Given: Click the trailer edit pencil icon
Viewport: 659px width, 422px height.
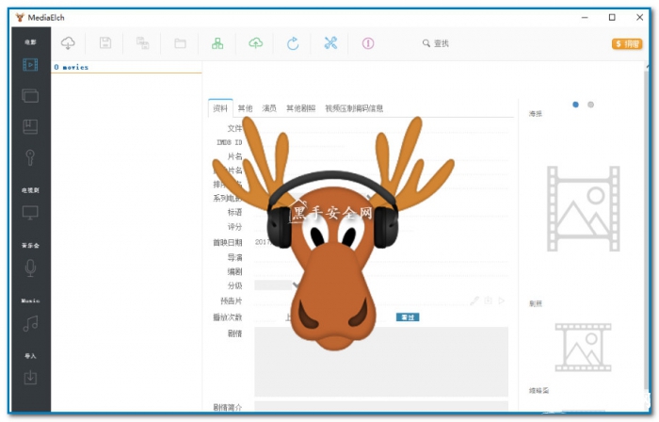Looking at the screenshot, I should [x=474, y=300].
